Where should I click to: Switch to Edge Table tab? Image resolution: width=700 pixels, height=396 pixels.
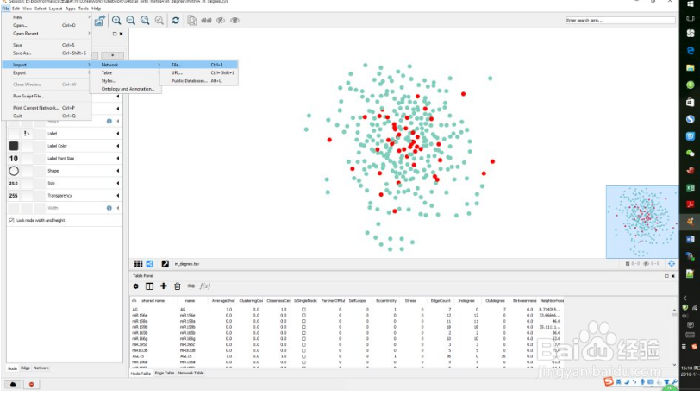[165, 374]
